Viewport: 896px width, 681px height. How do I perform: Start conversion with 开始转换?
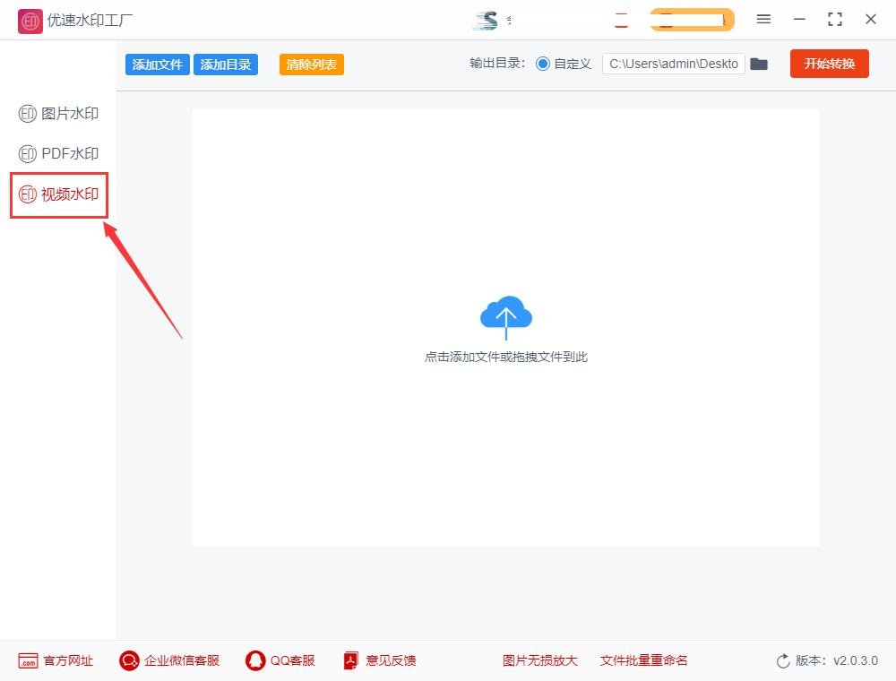(x=829, y=64)
